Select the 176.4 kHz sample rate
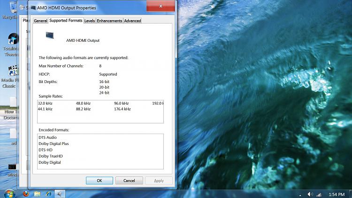 click(x=122, y=109)
